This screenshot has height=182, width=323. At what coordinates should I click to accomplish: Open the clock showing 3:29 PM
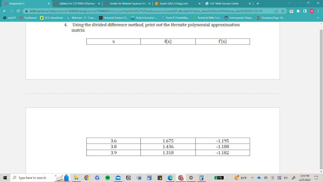coord(305,178)
